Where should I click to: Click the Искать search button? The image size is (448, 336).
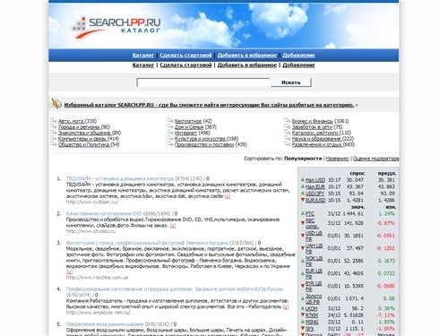click(x=291, y=82)
